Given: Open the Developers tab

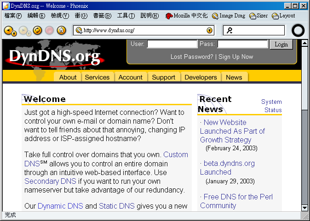Looking at the screenshot, I should point(201,77).
